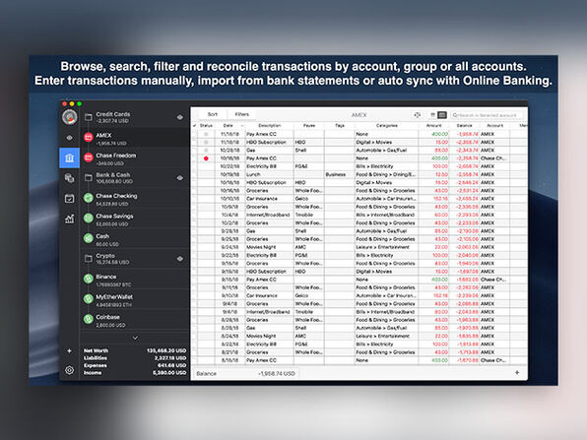
Task: Click the add transaction plus button
Action: coord(517,372)
